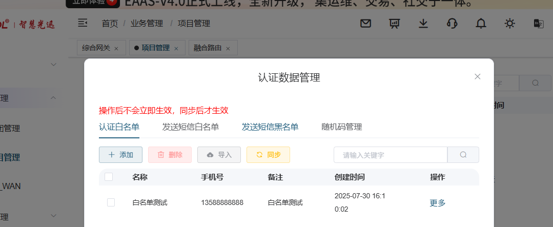Click the 添加 button
The width and height of the screenshot is (553, 227).
click(120, 155)
